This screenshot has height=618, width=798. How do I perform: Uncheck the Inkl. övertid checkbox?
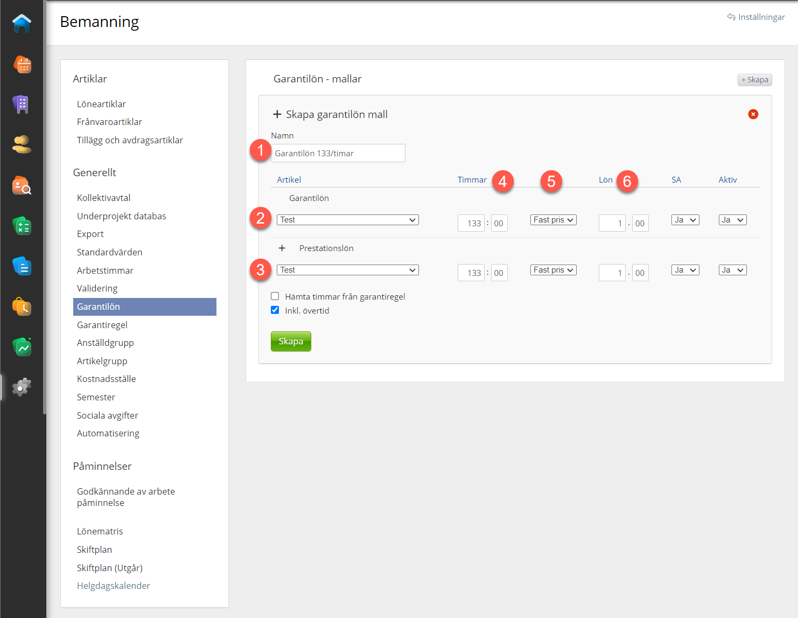tap(275, 310)
